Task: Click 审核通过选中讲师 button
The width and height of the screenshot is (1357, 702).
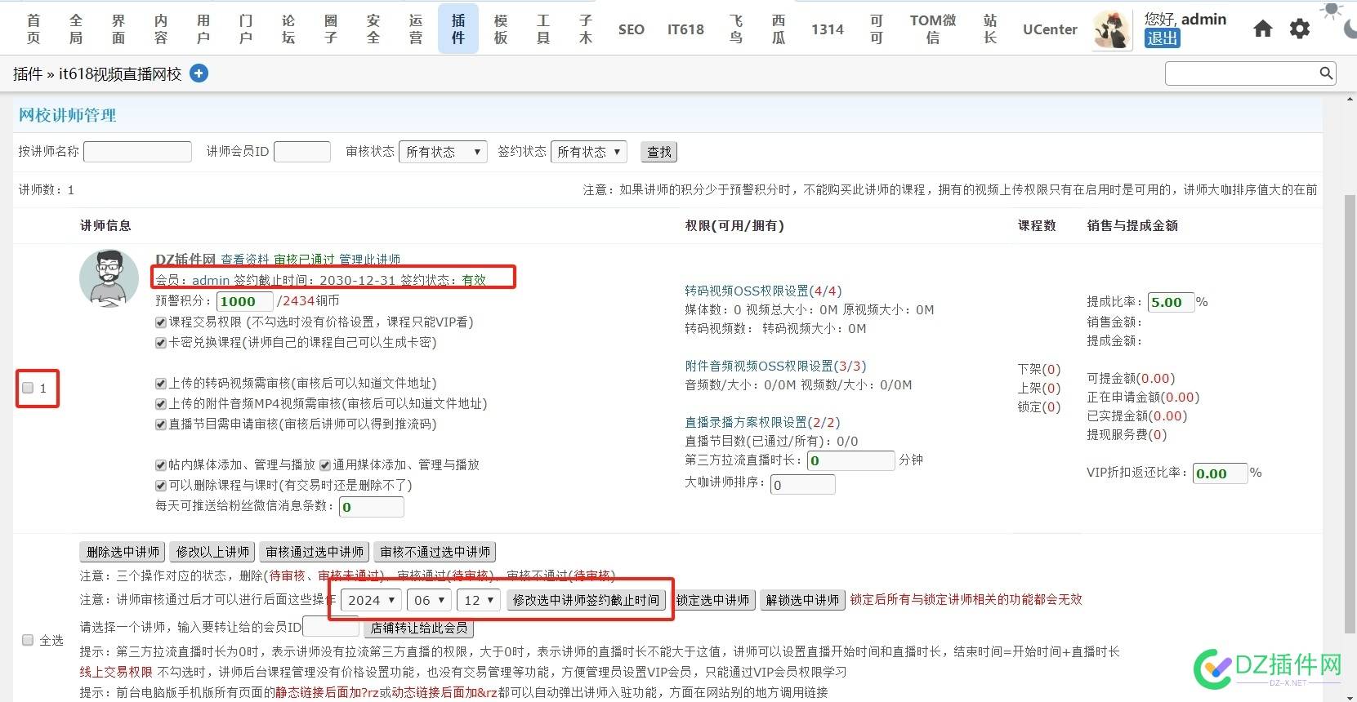Action: (315, 552)
